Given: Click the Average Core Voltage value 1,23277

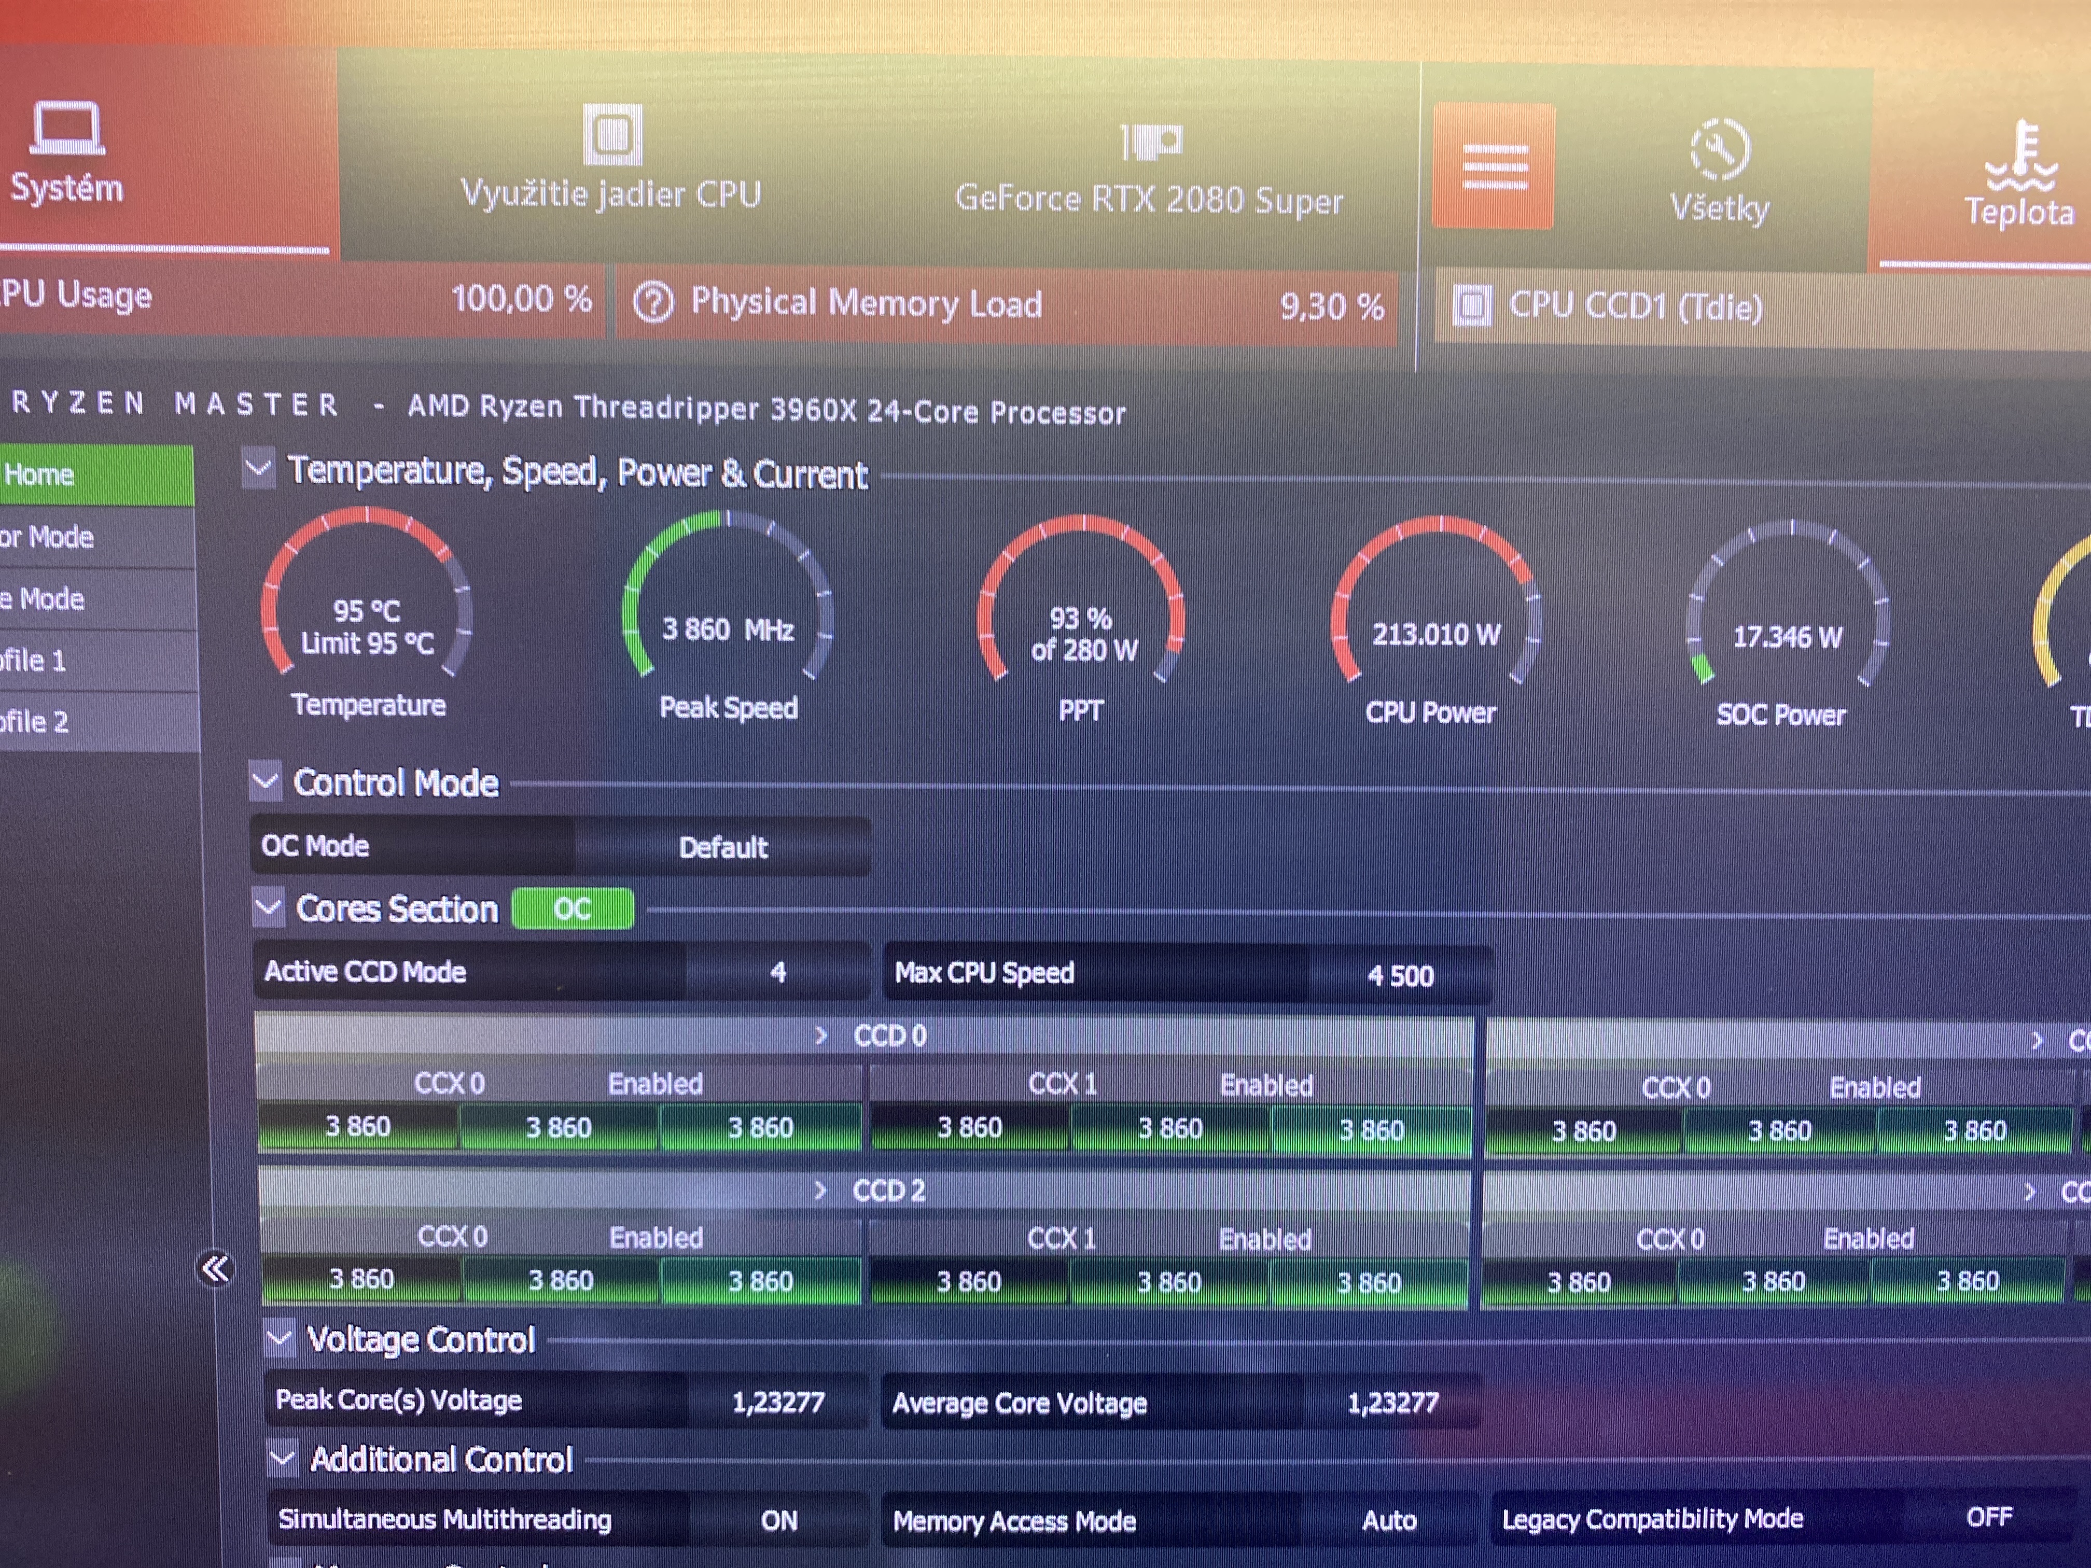Looking at the screenshot, I should coord(1392,1403).
